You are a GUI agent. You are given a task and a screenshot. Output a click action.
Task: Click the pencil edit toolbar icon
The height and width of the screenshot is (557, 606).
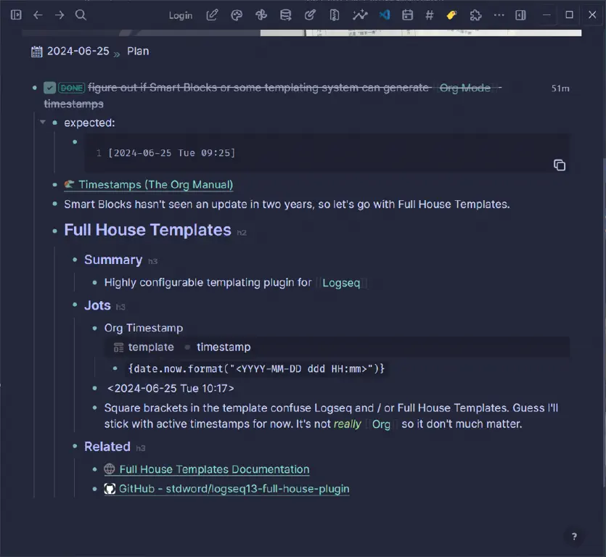(x=212, y=15)
